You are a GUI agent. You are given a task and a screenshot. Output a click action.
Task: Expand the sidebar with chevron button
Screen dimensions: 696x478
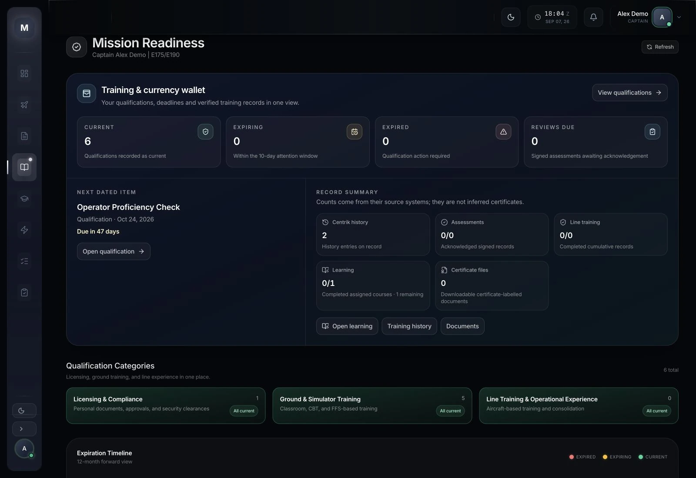[x=24, y=429]
